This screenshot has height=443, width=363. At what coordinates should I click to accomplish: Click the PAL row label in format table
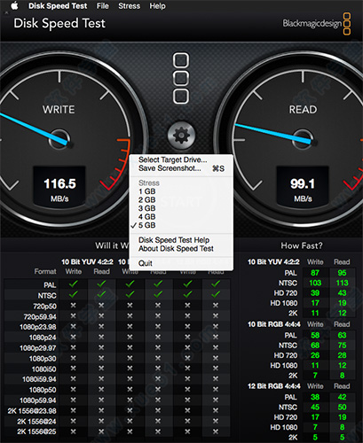click(50, 285)
